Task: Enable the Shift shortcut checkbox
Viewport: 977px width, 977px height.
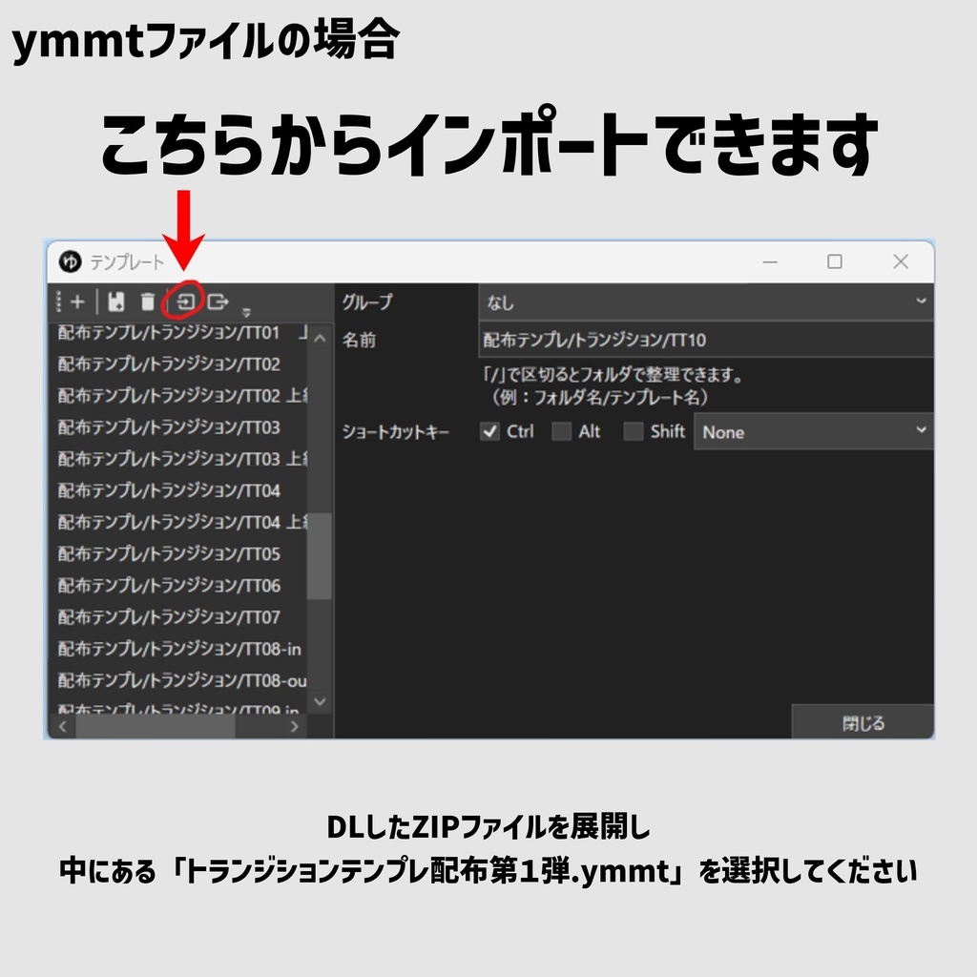Action: (x=633, y=431)
